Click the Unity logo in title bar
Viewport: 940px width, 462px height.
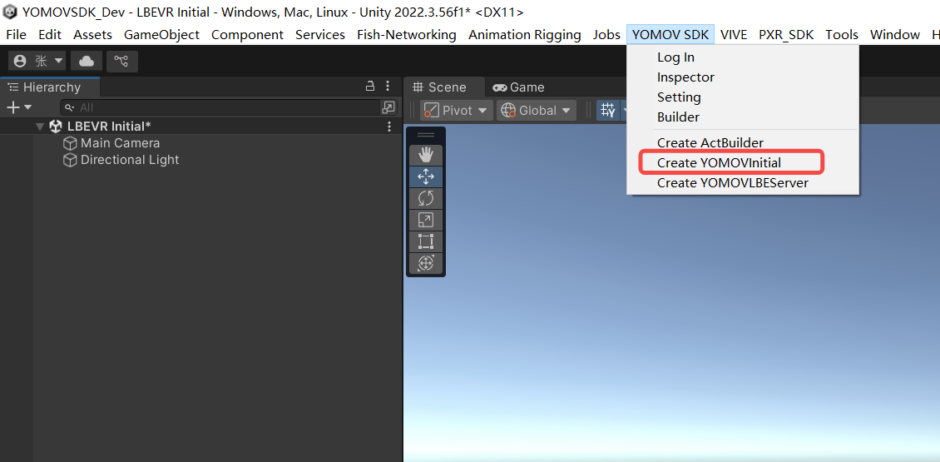point(11,12)
